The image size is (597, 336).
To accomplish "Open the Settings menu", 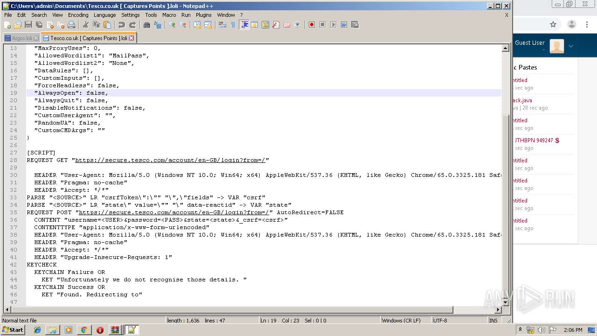I will [x=131, y=15].
